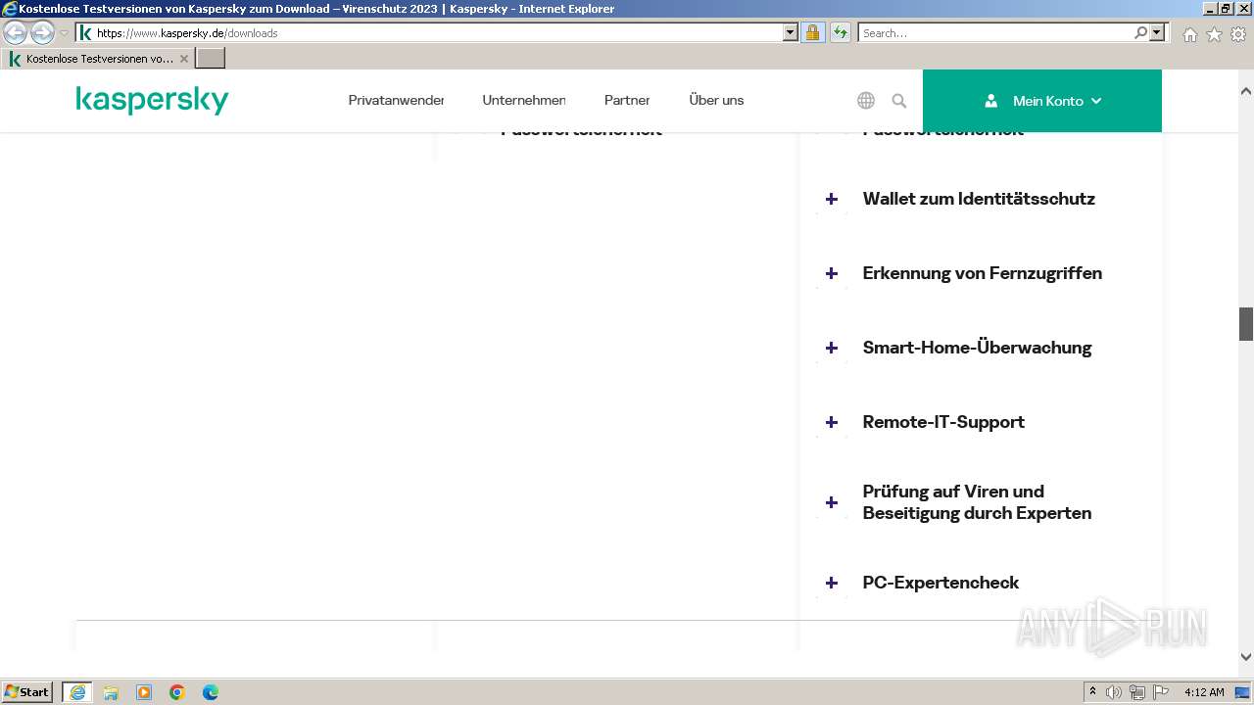The image size is (1254, 705).
Task: Open the language globe icon
Action: 866,100
